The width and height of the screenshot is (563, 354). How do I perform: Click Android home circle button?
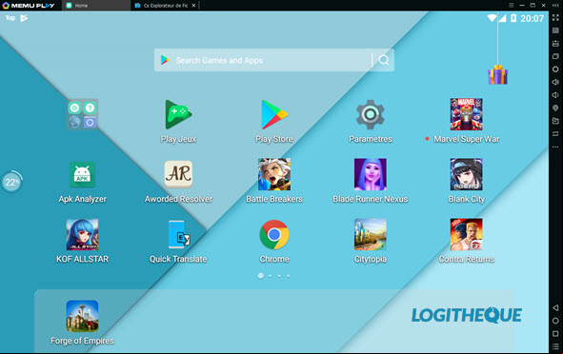click(x=555, y=321)
